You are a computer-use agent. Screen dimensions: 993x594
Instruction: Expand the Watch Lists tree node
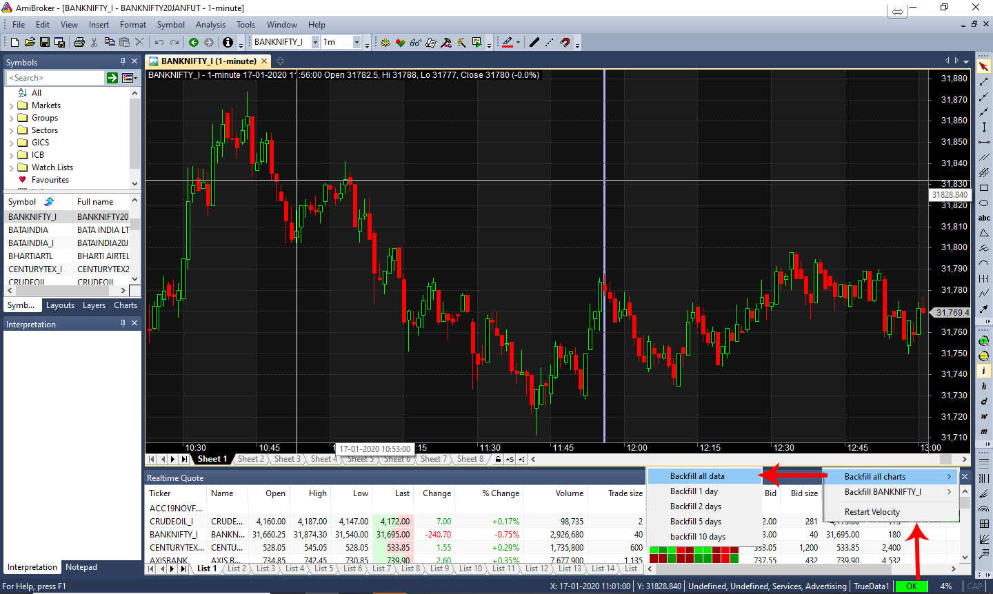click(11, 168)
